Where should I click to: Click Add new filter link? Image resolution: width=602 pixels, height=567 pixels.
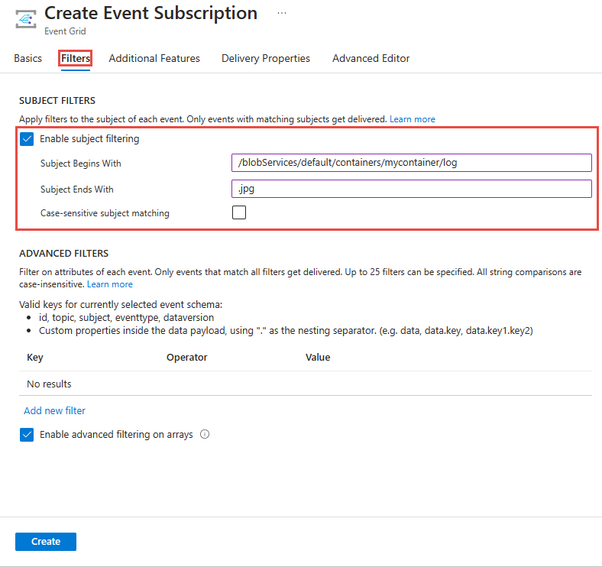pos(54,410)
